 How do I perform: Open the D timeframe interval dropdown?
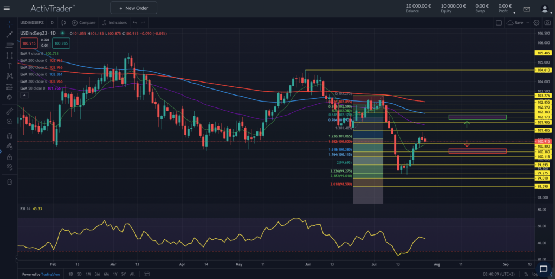pyautogui.click(x=52, y=23)
